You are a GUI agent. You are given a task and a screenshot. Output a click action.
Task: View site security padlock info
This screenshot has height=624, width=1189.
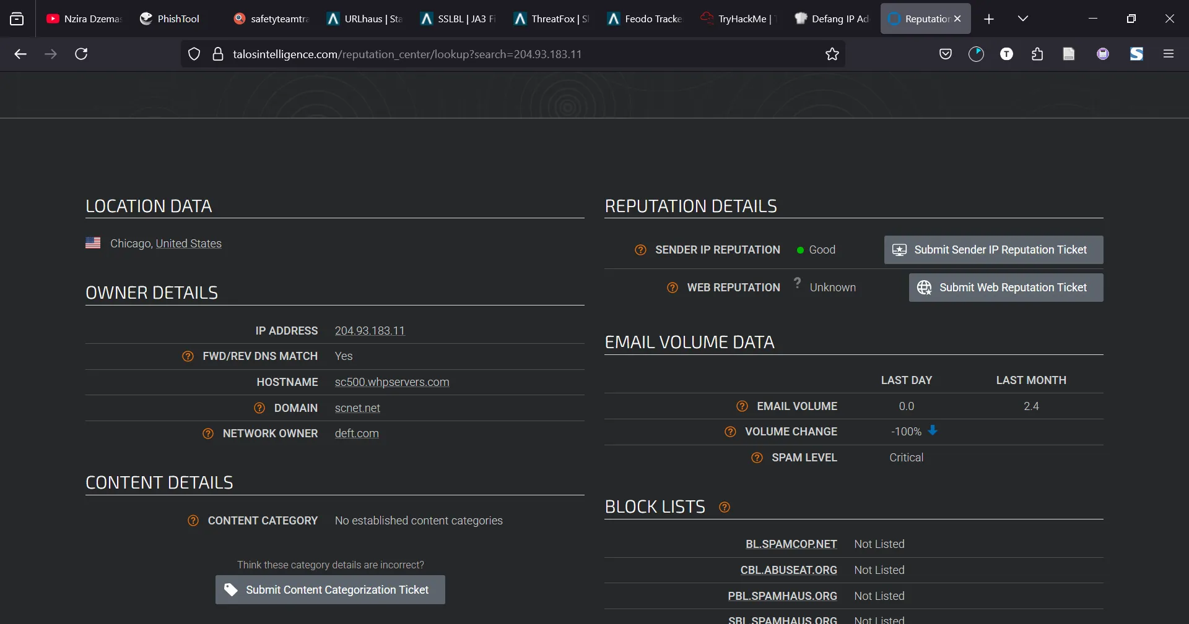tap(217, 54)
